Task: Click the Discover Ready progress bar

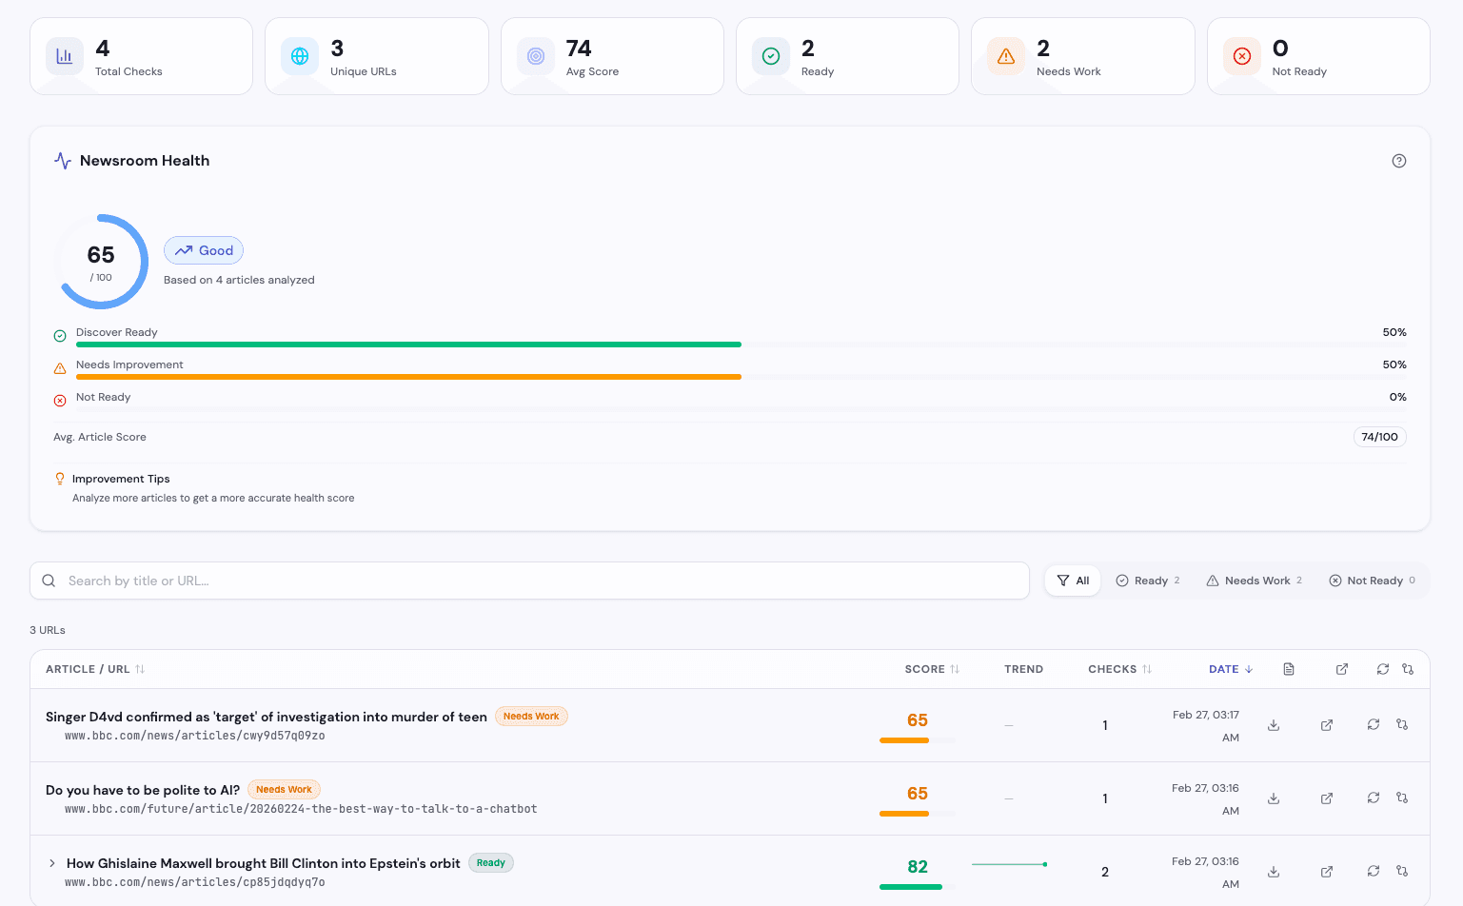Action: point(409,345)
